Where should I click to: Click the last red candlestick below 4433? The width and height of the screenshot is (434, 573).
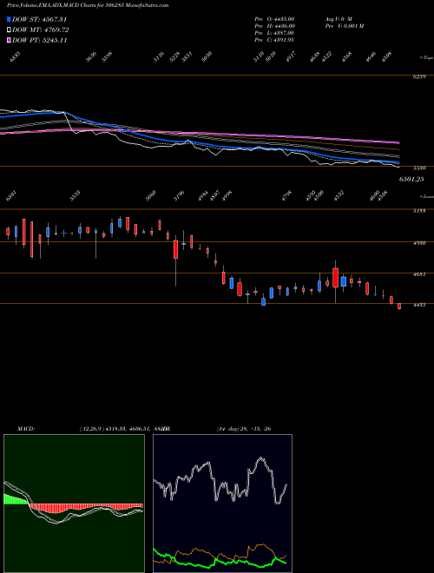[399, 306]
